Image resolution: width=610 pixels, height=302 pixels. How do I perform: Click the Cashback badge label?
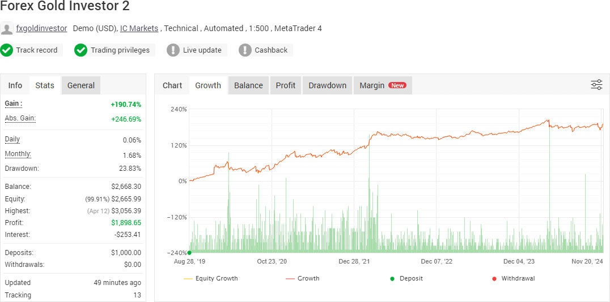tap(271, 50)
